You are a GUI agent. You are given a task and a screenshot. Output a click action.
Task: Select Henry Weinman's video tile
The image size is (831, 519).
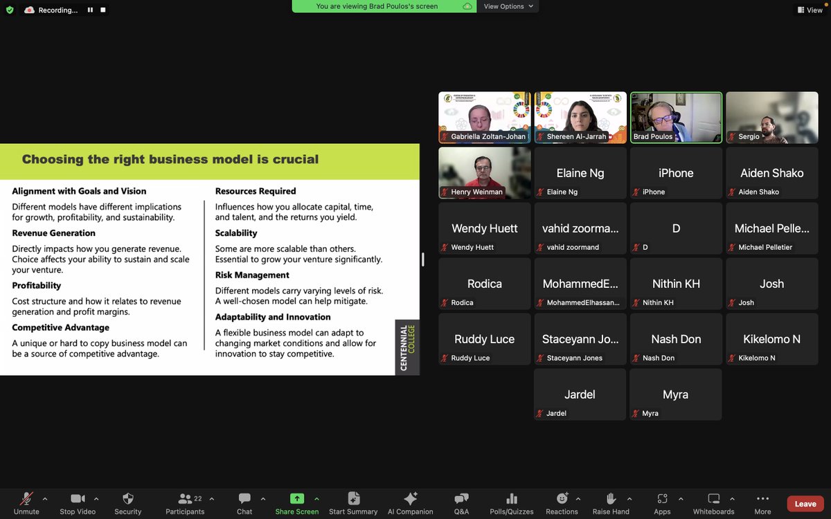[485, 173]
